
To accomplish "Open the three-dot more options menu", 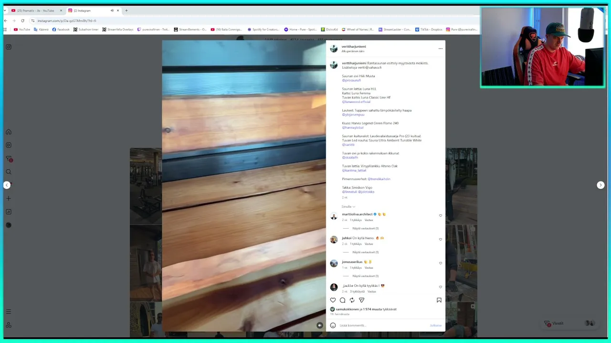I will click(440, 49).
